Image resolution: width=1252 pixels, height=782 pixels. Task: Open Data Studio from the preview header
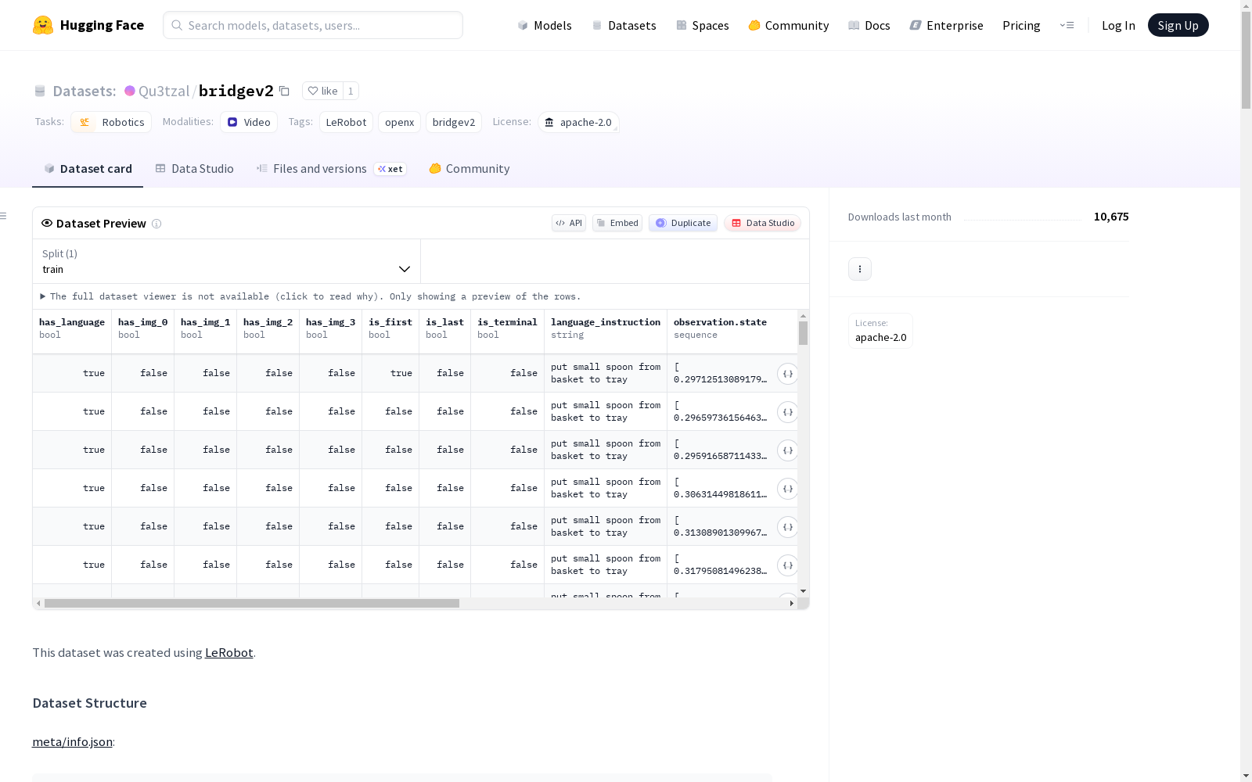click(x=763, y=223)
